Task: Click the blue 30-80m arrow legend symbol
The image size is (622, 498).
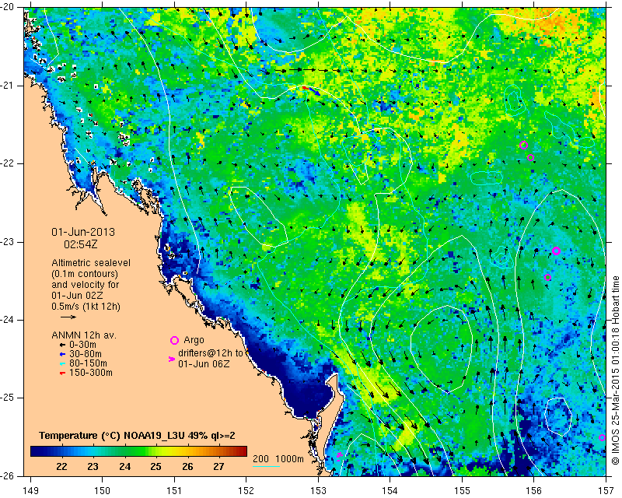Action: tap(62, 354)
